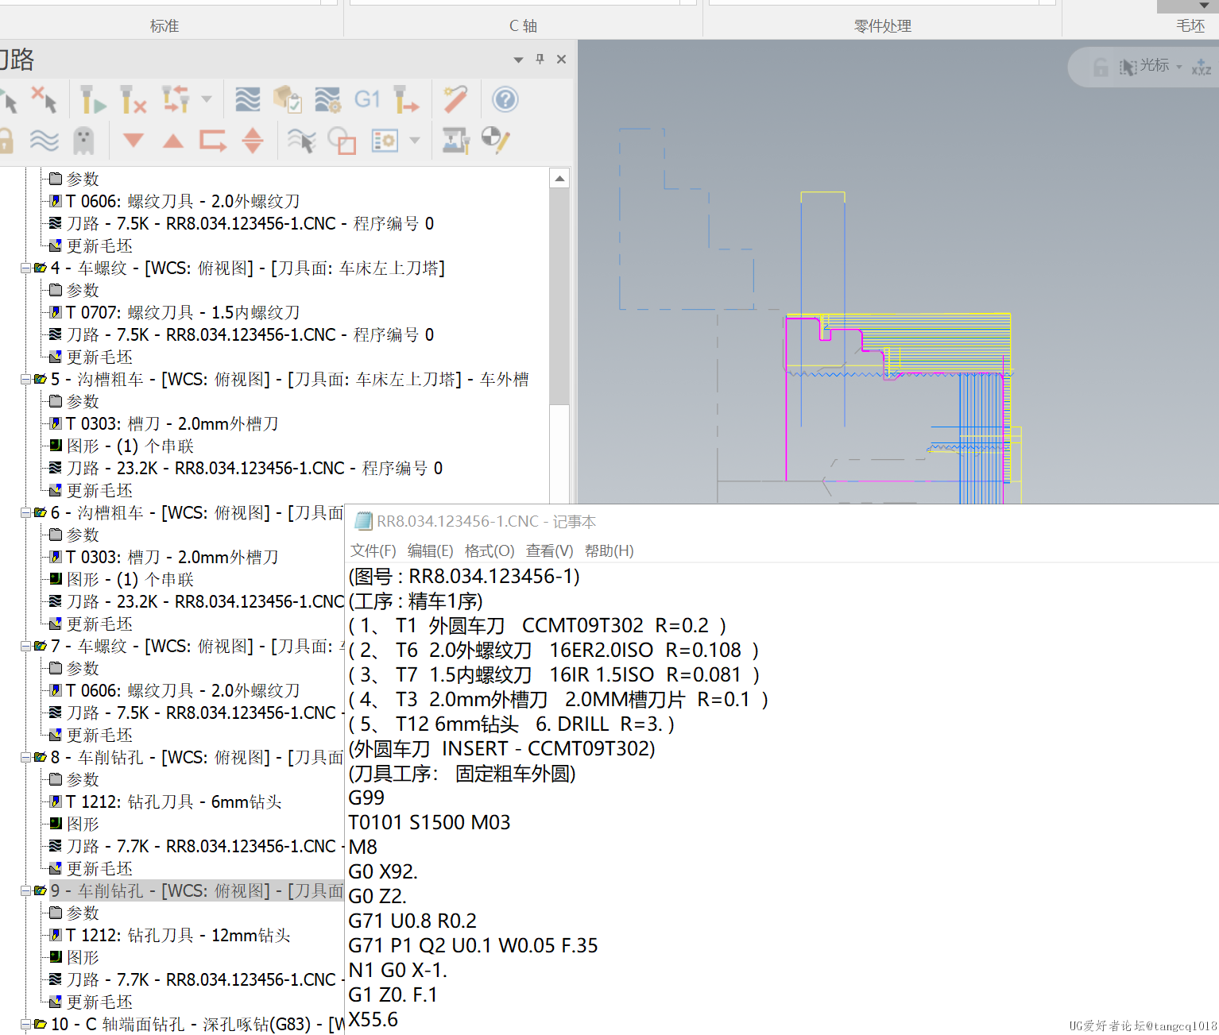Viewport: 1219px width, 1035px height.
Task: Open 格式(O) menu in Notepad
Action: [x=490, y=550]
